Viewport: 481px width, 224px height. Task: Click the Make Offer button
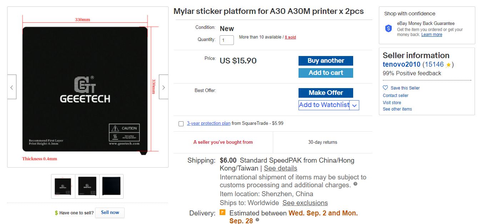[x=326, y=93]
